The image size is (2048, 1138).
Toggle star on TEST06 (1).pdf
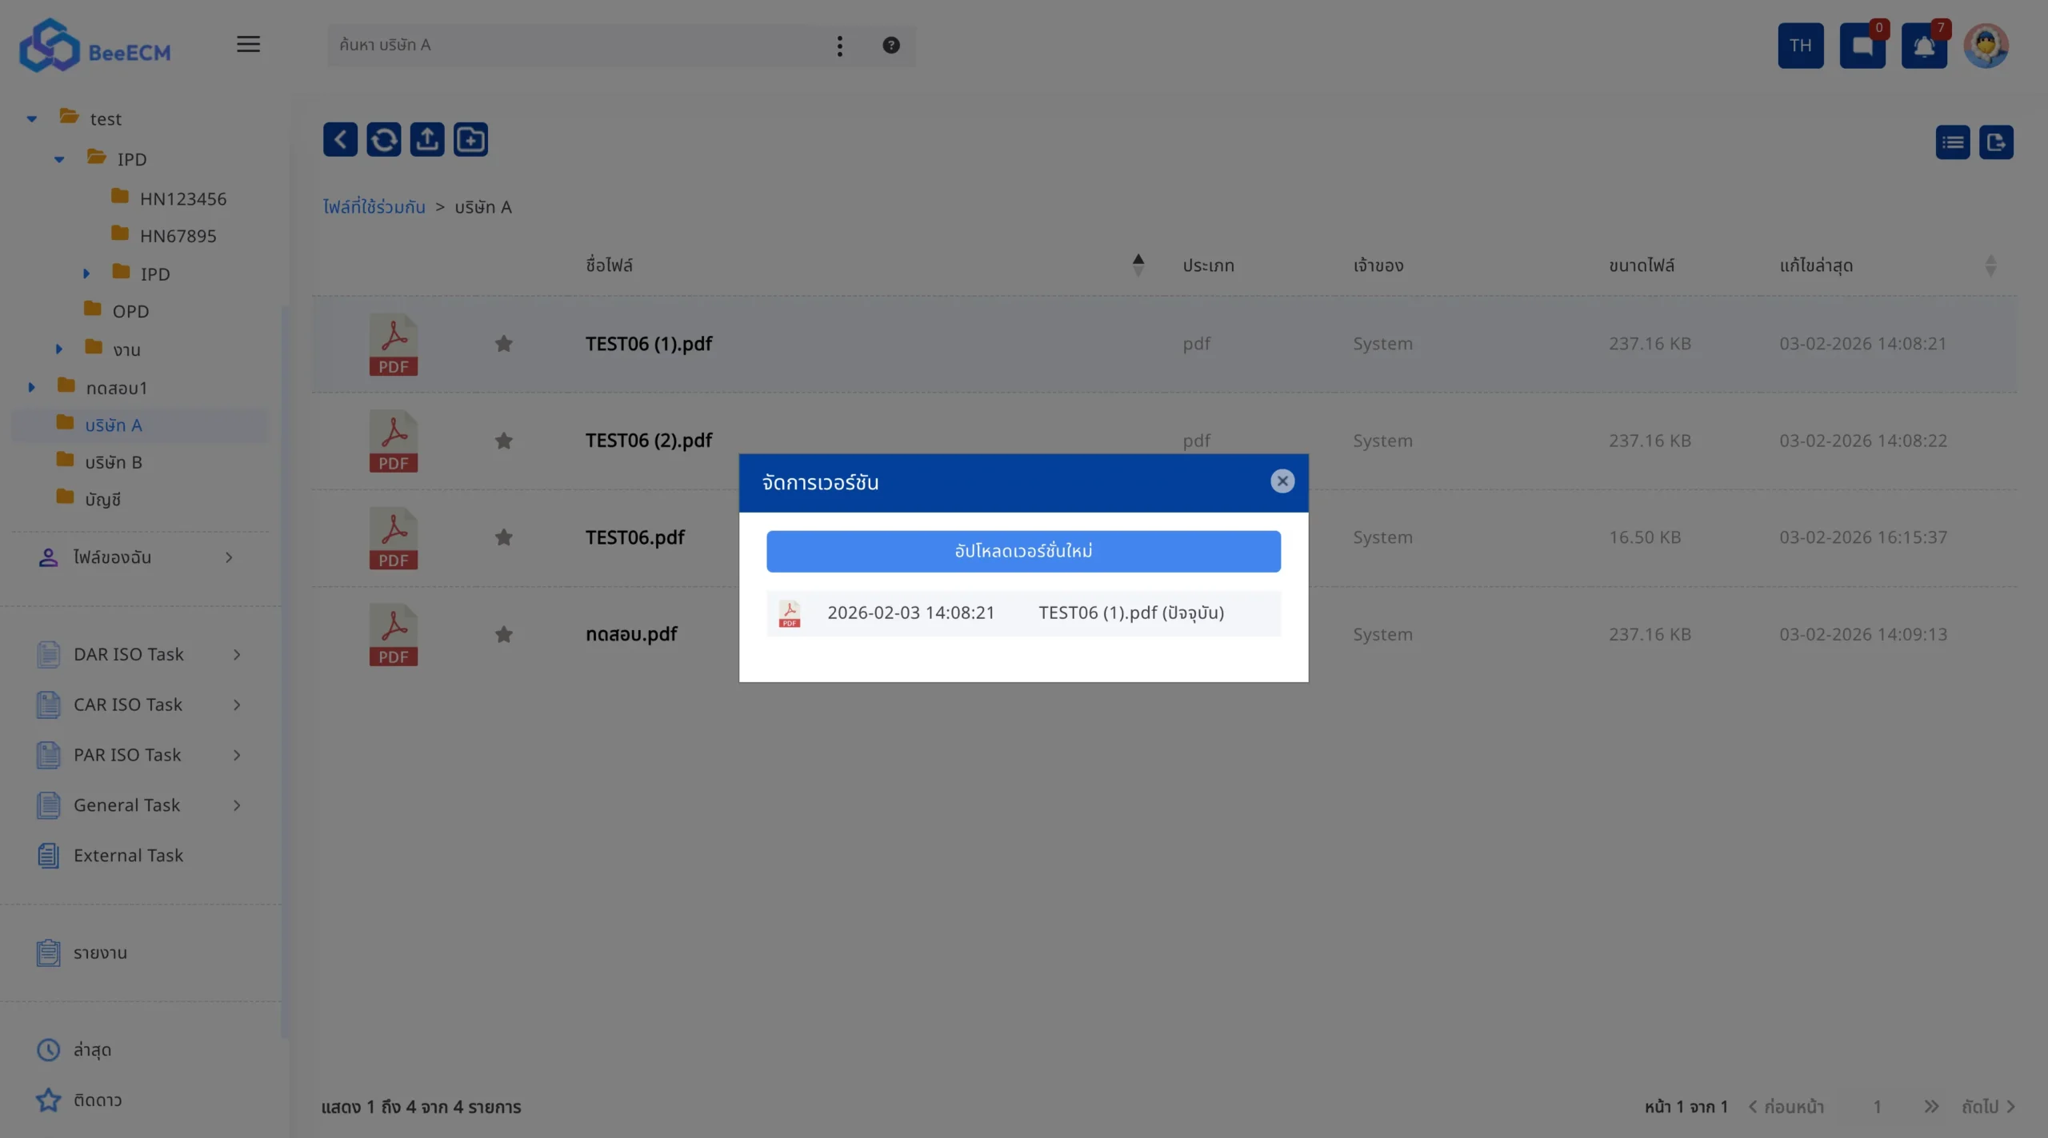pyautogui.click(x=503, y=344)
